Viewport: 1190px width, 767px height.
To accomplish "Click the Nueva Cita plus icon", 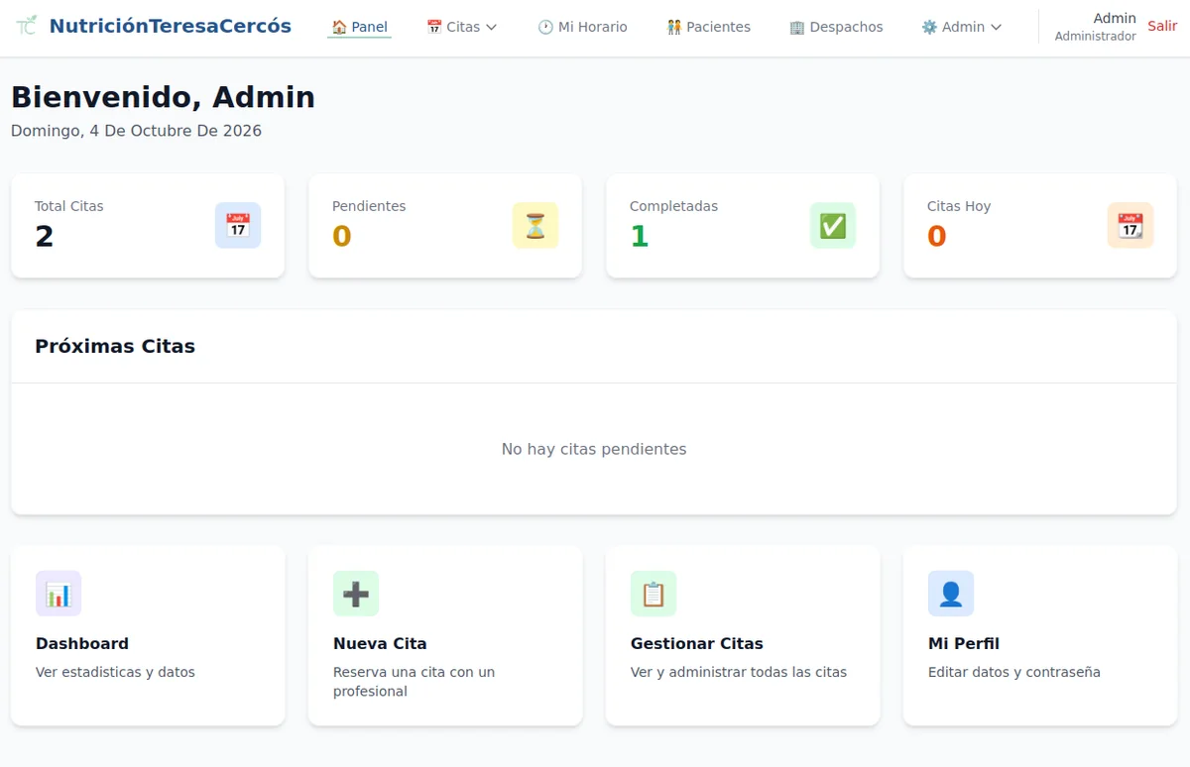I will pos(356,594).
